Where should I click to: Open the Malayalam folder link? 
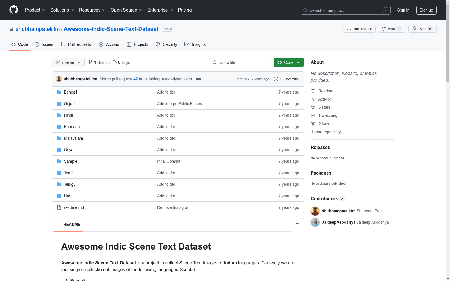pyautogui.click(x=73, y=138)
